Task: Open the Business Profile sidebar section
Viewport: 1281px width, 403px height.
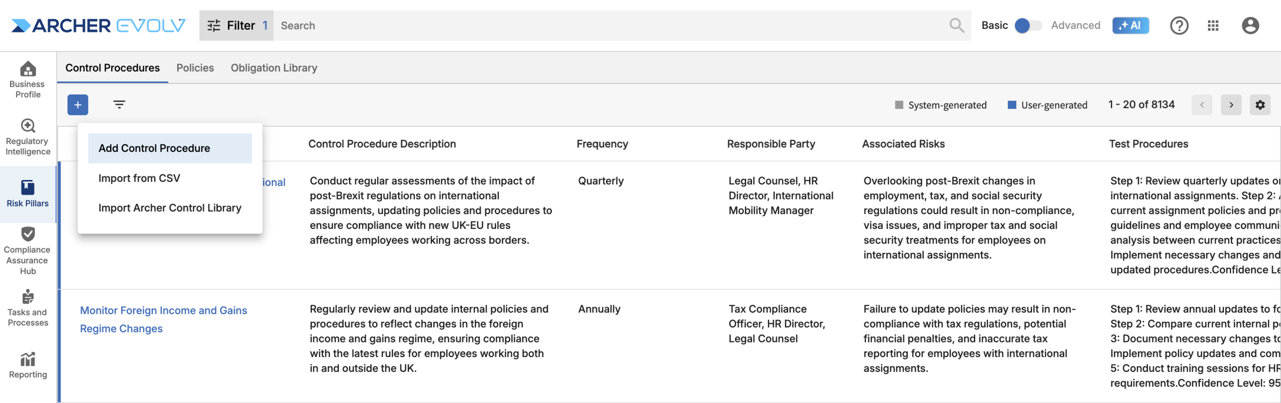Action: [x=28, y=79]
